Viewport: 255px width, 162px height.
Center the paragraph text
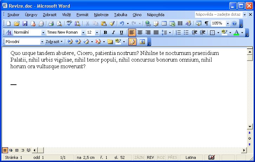(x=140, y=33)
